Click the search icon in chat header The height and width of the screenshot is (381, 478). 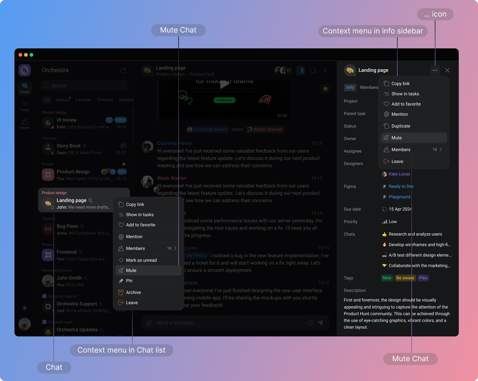(x=313, y=70)
